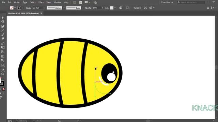
Task: Expand the Select Similar options arrow
Action: pos(154,8)
